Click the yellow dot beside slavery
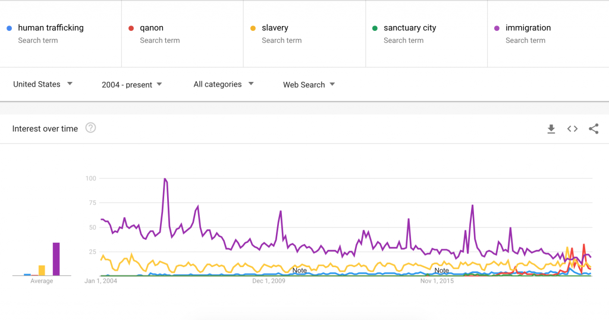 coord(253,28)
